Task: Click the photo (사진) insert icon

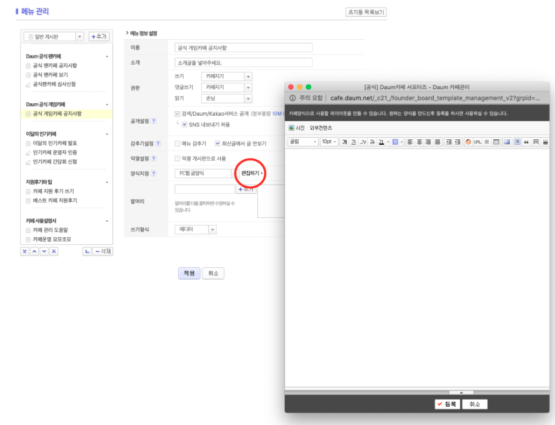Action: point(291,127)
